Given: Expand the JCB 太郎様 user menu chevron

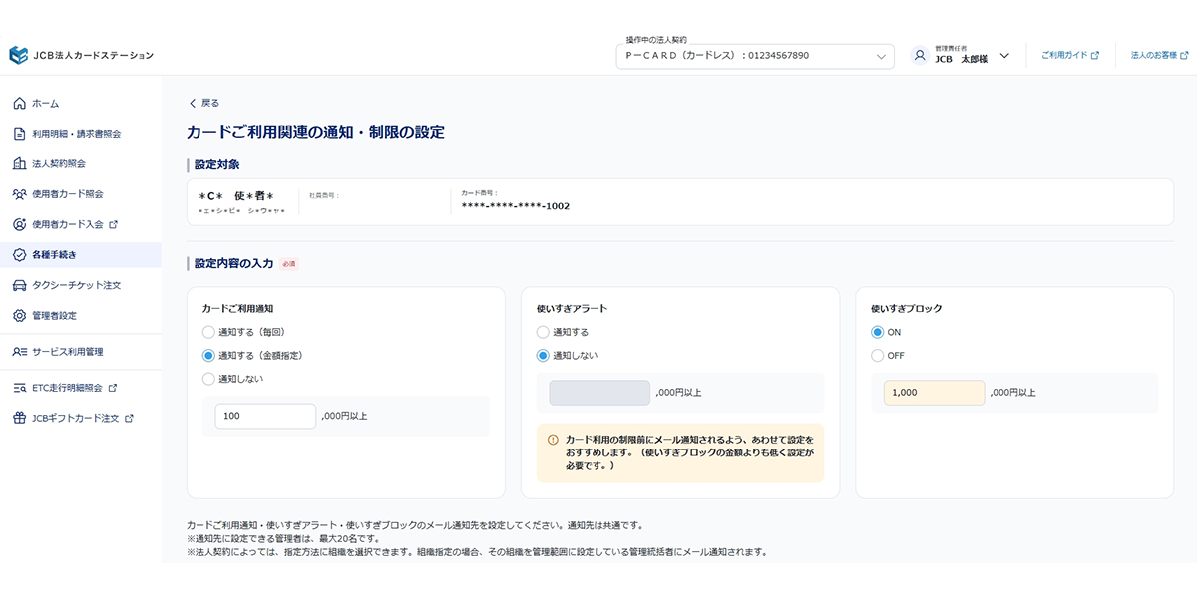Looking at the screenshot, I should (x=1004, y=56).
